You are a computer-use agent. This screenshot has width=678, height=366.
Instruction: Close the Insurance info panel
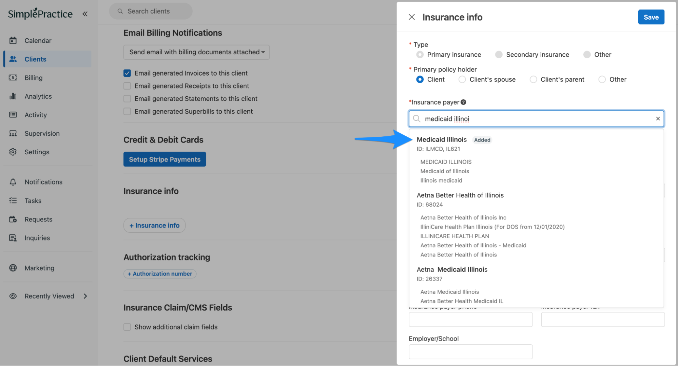[x=412, y=17]
